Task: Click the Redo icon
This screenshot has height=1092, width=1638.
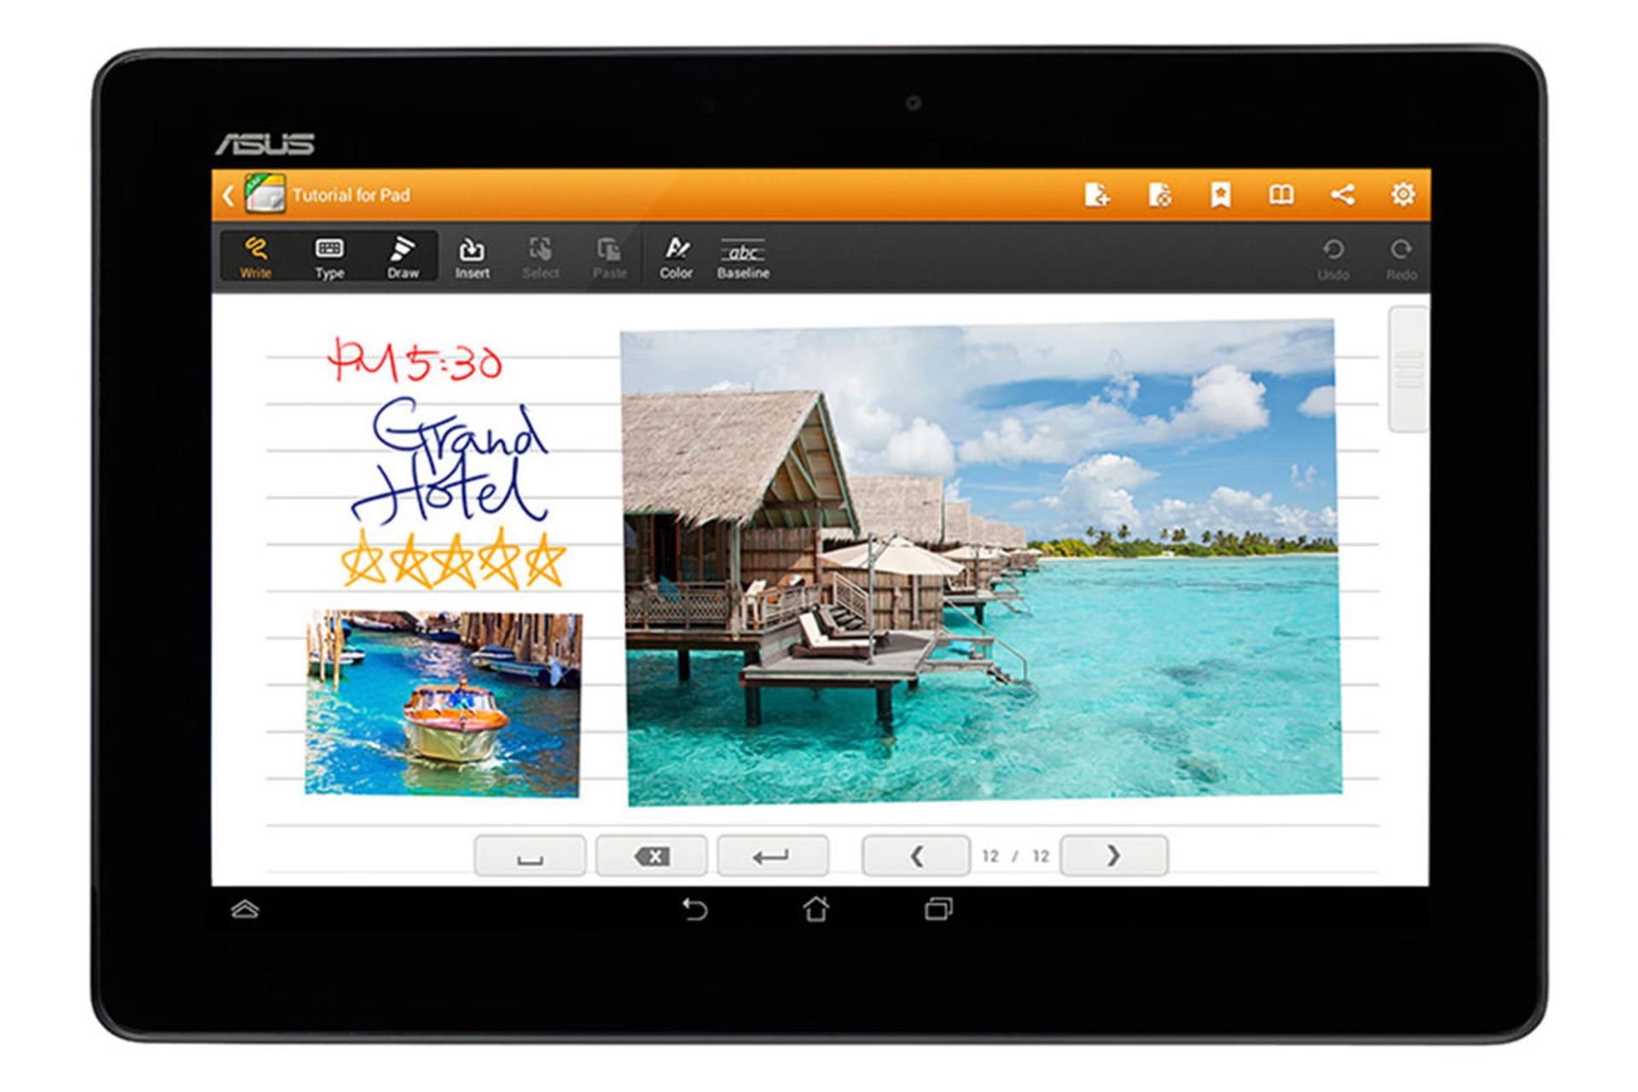Action: pyautogui.click(x=1400, y=256)
